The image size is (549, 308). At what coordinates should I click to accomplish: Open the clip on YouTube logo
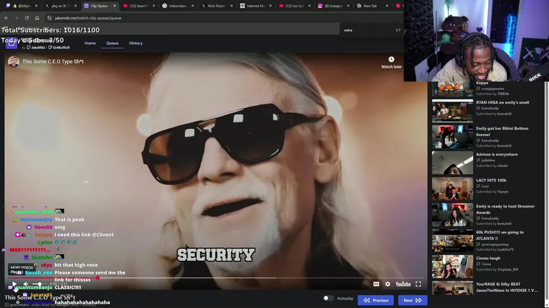(403, 284)
